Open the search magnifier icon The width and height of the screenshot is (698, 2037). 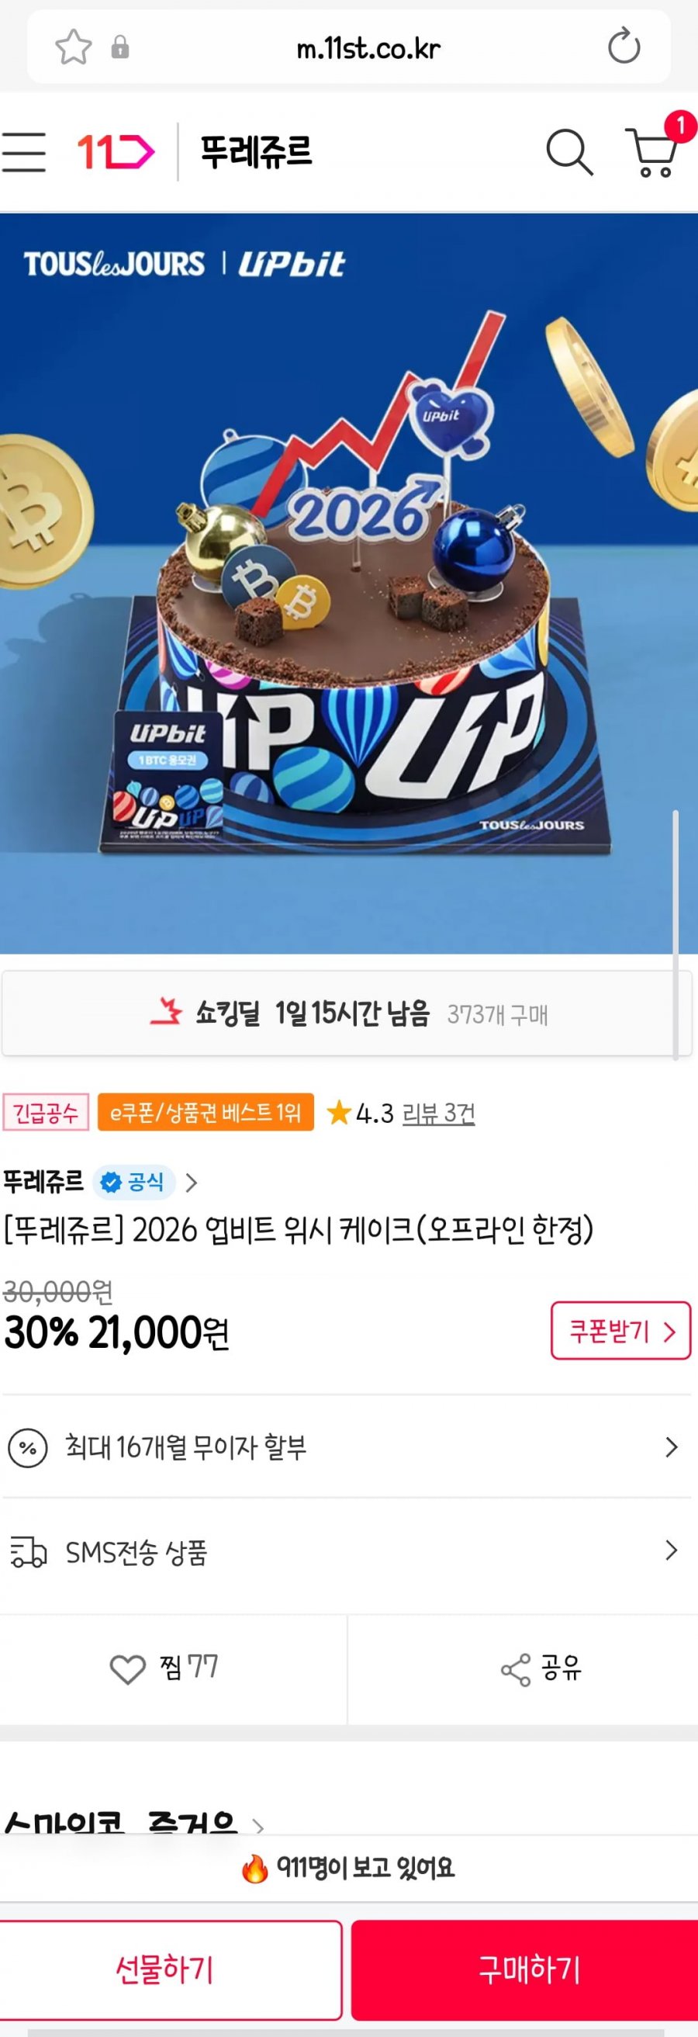pyautogui.click(x=569, y=152)
